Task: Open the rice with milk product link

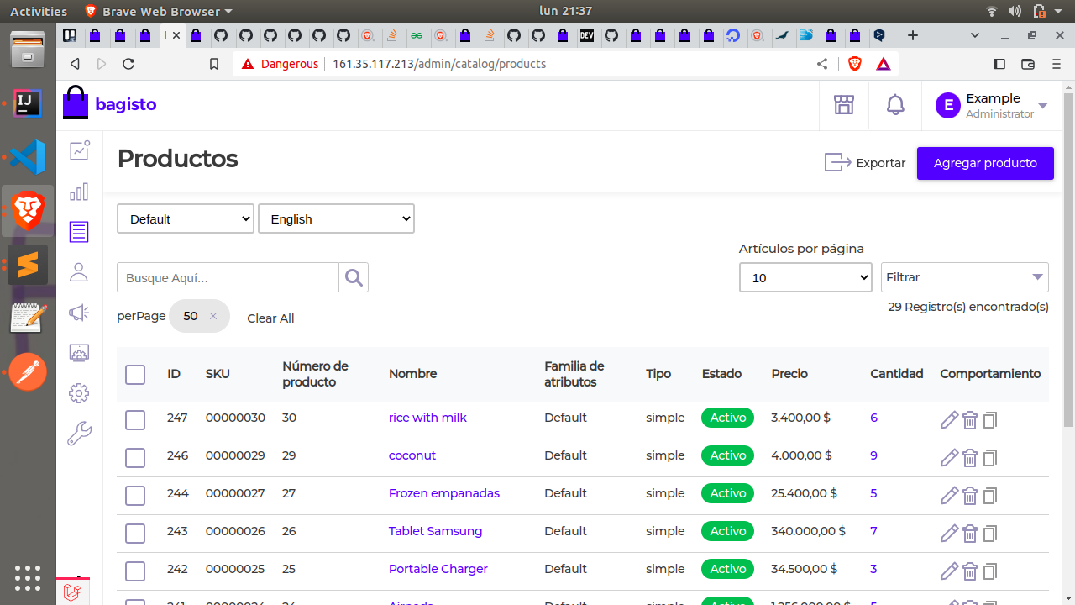Action: 427,418
